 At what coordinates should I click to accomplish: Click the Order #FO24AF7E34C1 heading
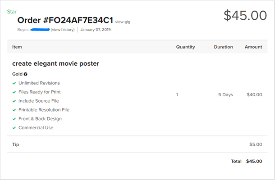[x=65, y=20]
